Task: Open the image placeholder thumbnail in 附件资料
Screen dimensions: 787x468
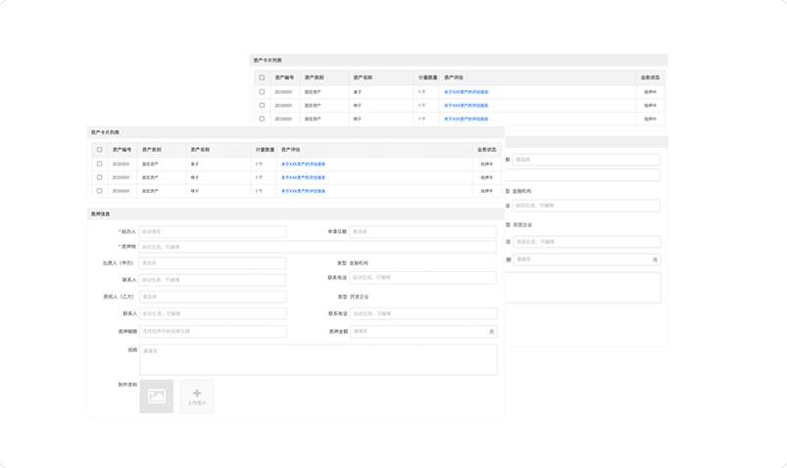Action: click(x=156, y=397)
